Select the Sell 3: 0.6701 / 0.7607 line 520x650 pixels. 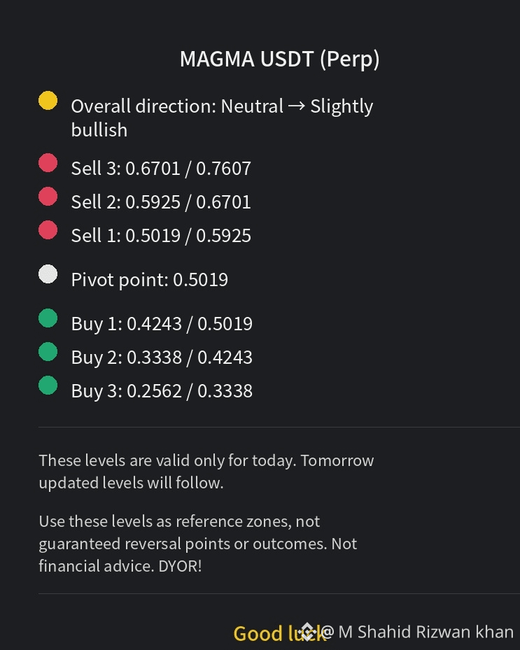161,169
